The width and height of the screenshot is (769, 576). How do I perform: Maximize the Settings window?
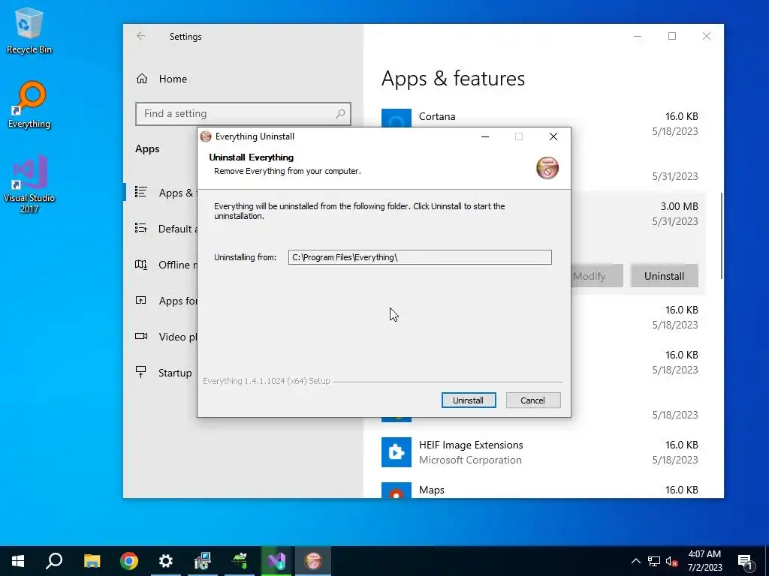672,36
